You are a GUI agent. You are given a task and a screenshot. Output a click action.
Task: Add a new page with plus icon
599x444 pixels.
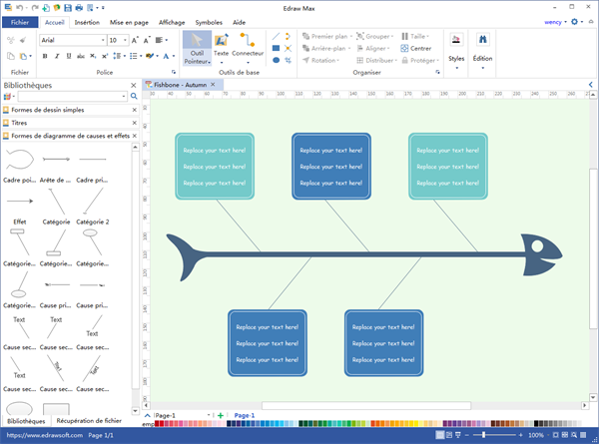pyautogui.click(x=221, y=415)
